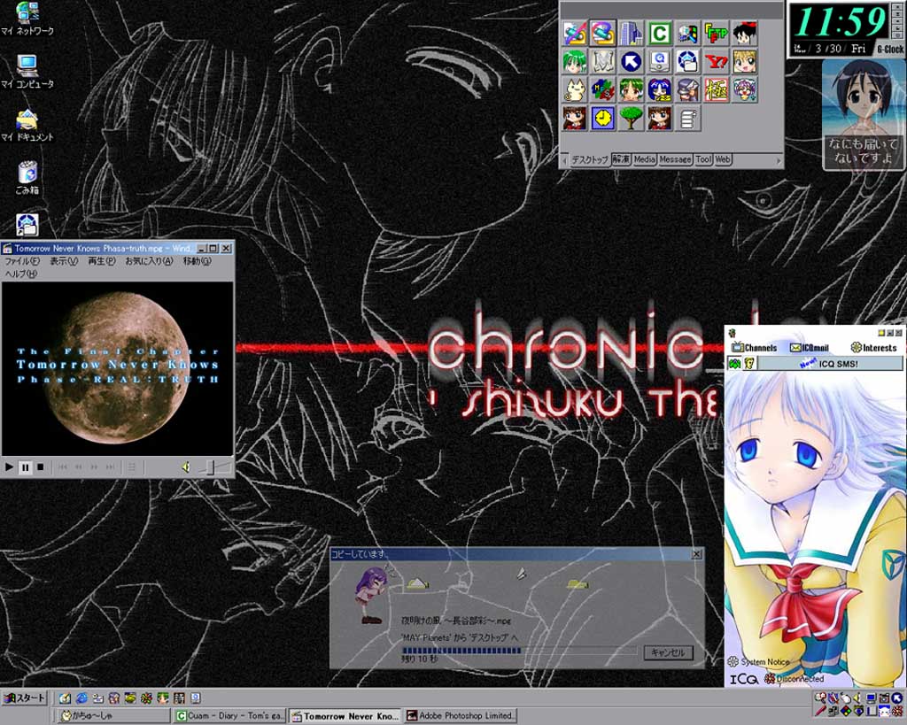This screenshot has height=725, width=907.
Task: Click the ICQ flower status icon
Action: tap(770, 679)
